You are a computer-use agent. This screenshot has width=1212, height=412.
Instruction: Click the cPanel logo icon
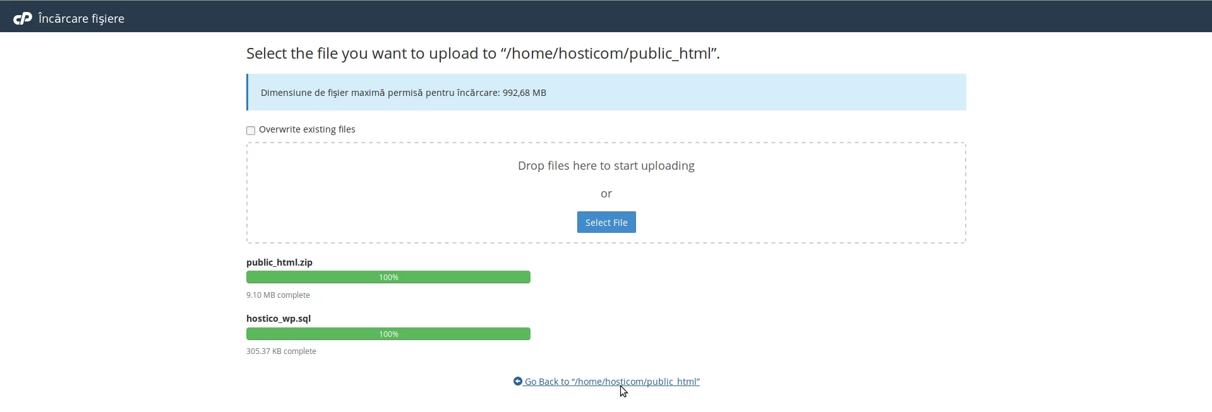[22, 19]
